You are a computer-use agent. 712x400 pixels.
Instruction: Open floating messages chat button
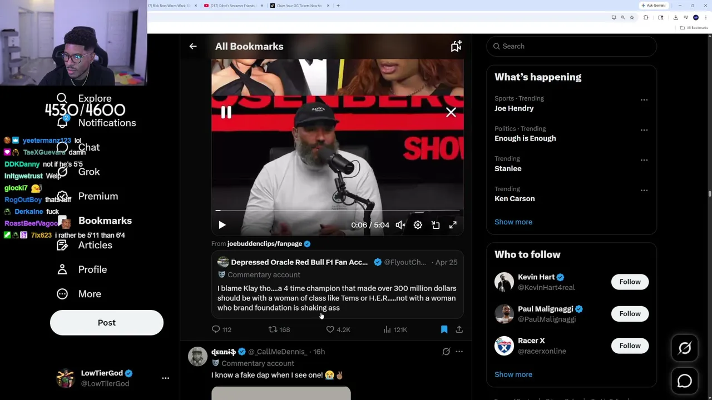point(685,381)
